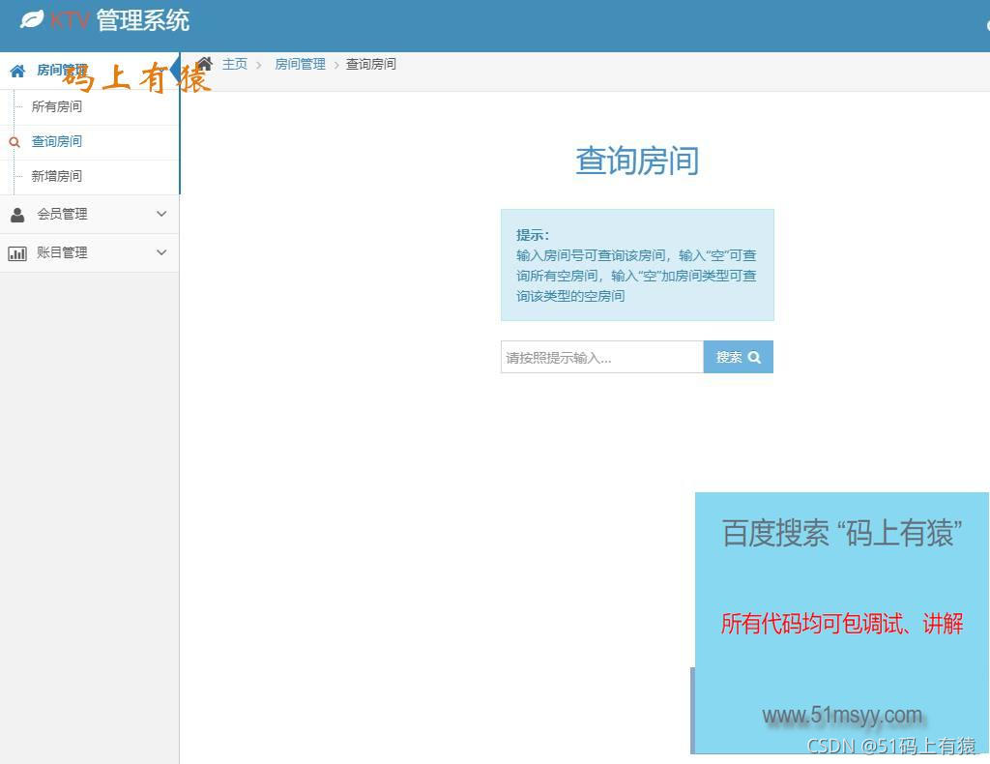
Task: Click the www.51msyy.com link
Action: click(x=841, y=716)
